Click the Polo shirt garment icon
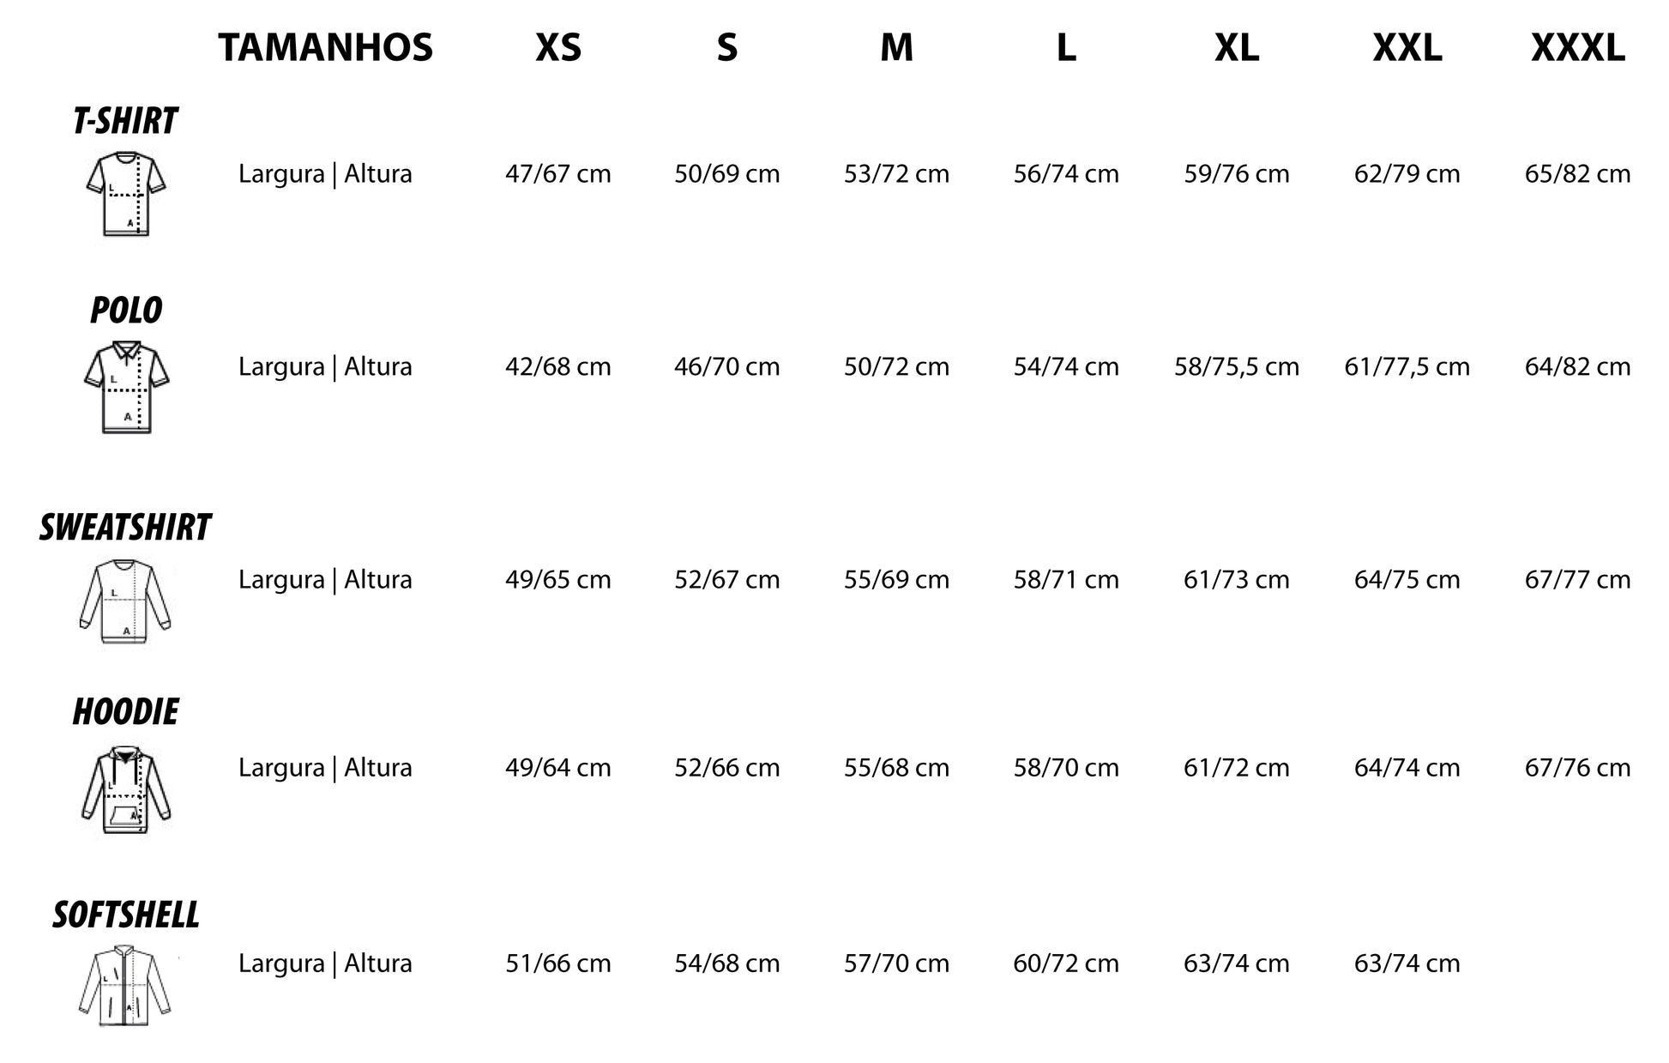Image resolution: width=1669 pixels, height=1063 pixels. (x=126, y=386)
